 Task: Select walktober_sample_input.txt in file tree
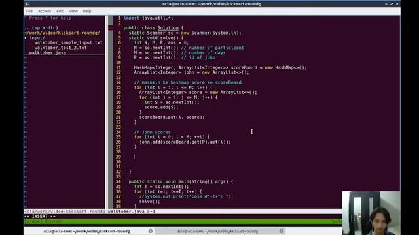point(68,42)
